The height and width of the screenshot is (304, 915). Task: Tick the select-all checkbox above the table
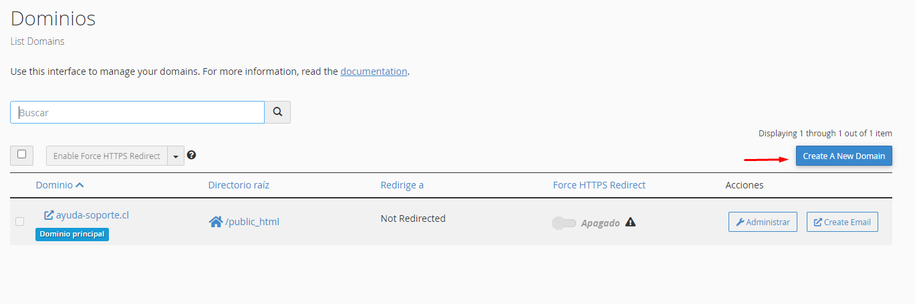click(x=21, y=154)
